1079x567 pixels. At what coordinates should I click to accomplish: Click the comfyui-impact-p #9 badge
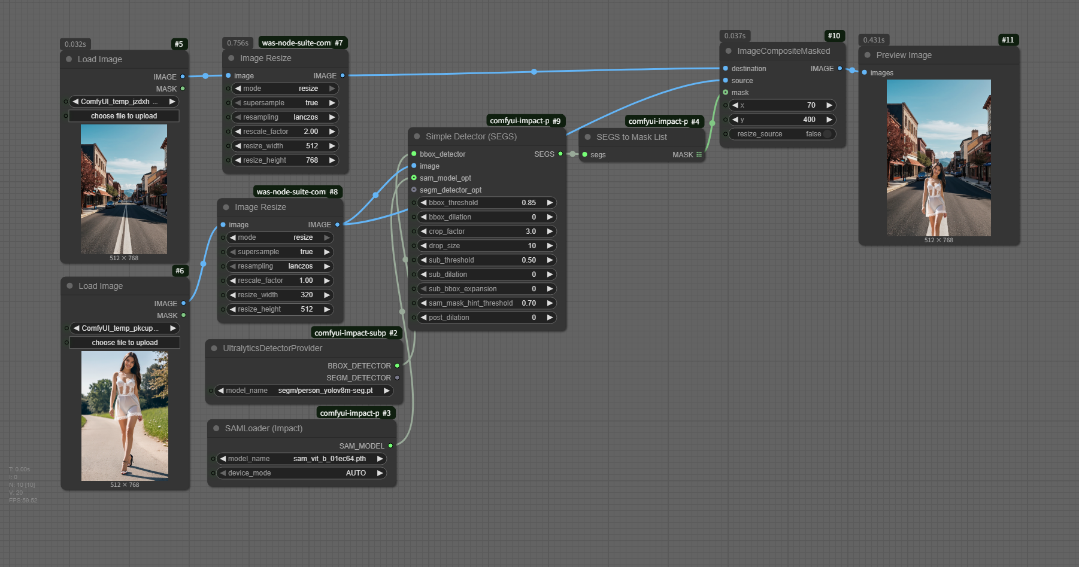click(525, 121)
